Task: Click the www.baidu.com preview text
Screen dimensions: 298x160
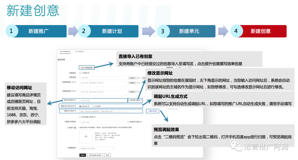Action: coord(173,109)
